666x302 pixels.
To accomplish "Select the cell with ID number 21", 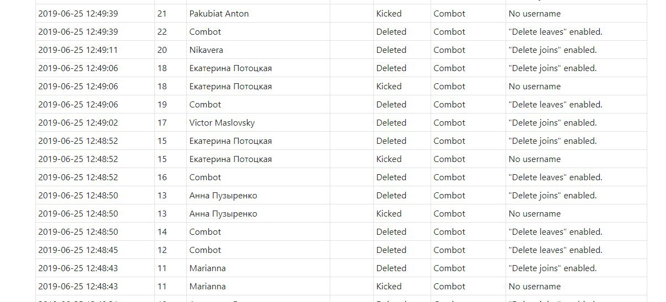I will coord(170,14).
